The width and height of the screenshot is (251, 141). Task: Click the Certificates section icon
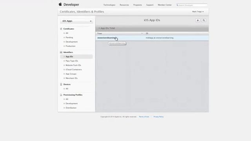click(61, 29)
